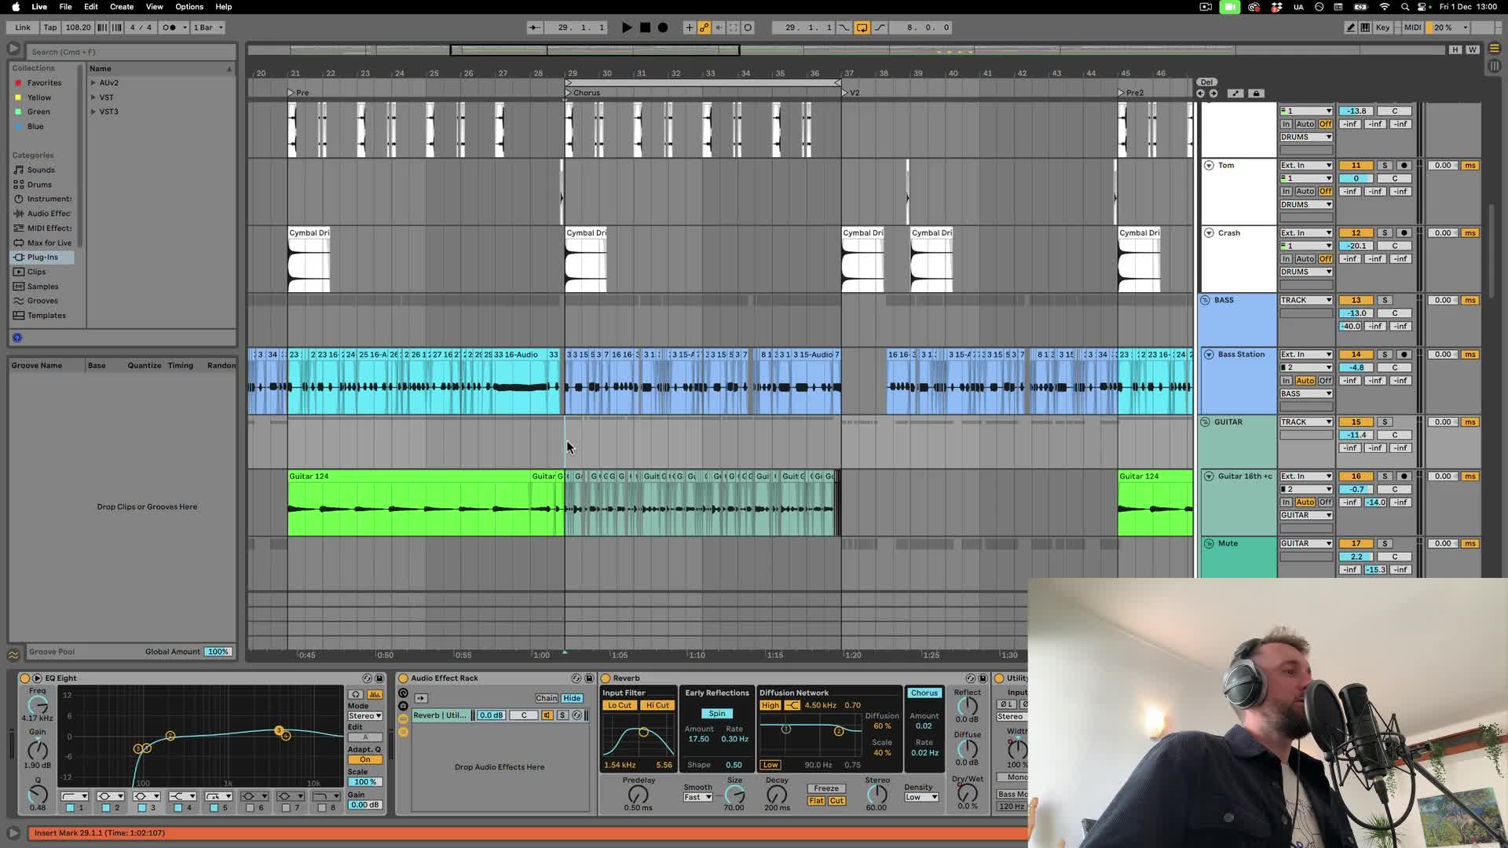Toggle the Adapt. Q On button
The image size is (1508, 848).
[x=365, y=760]
